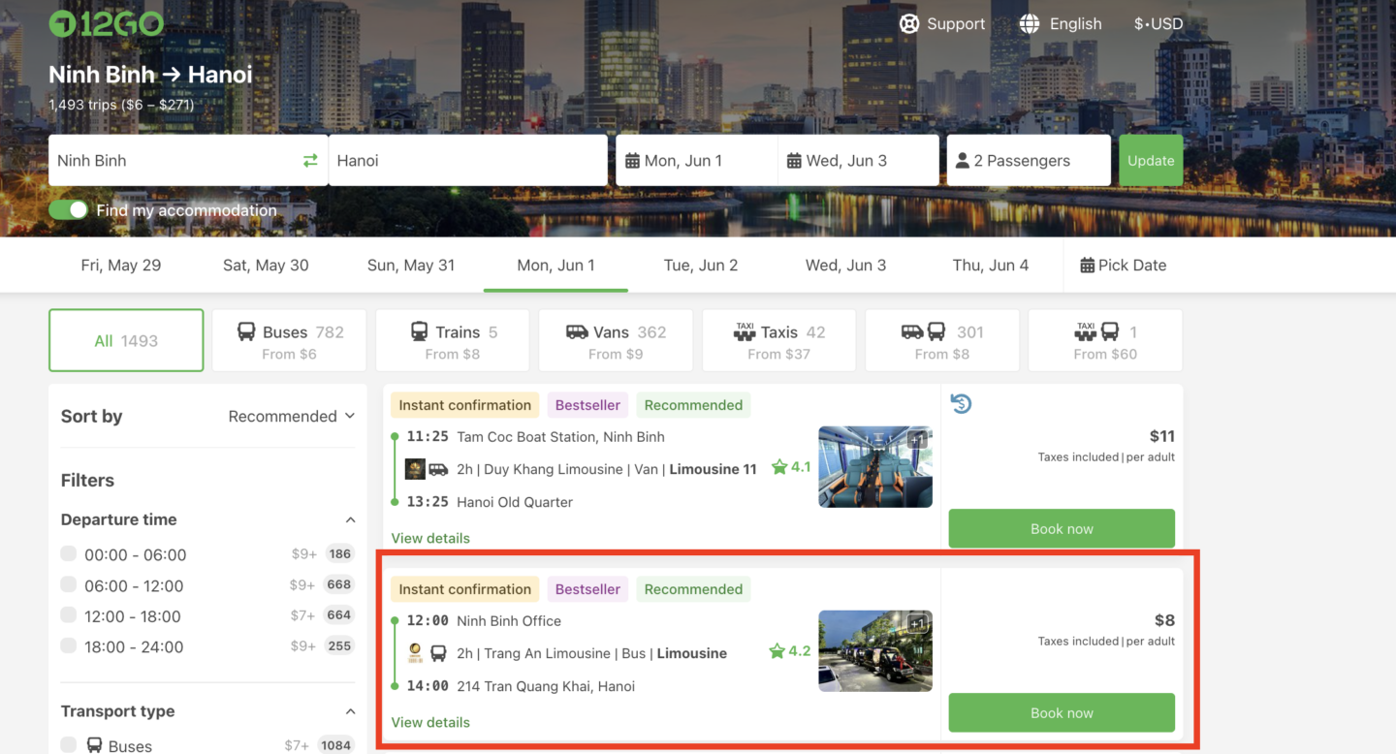Filter results to Taxis (42)

[779, 341]
